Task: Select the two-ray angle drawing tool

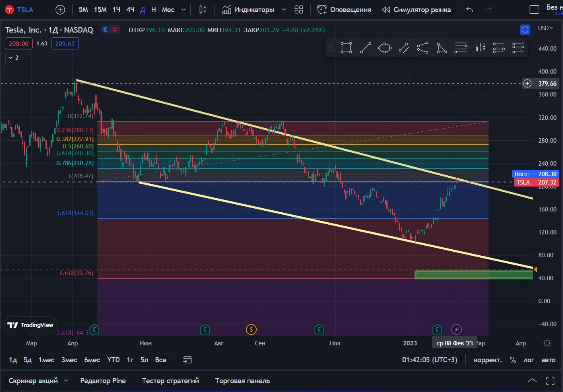Action: 423,48
